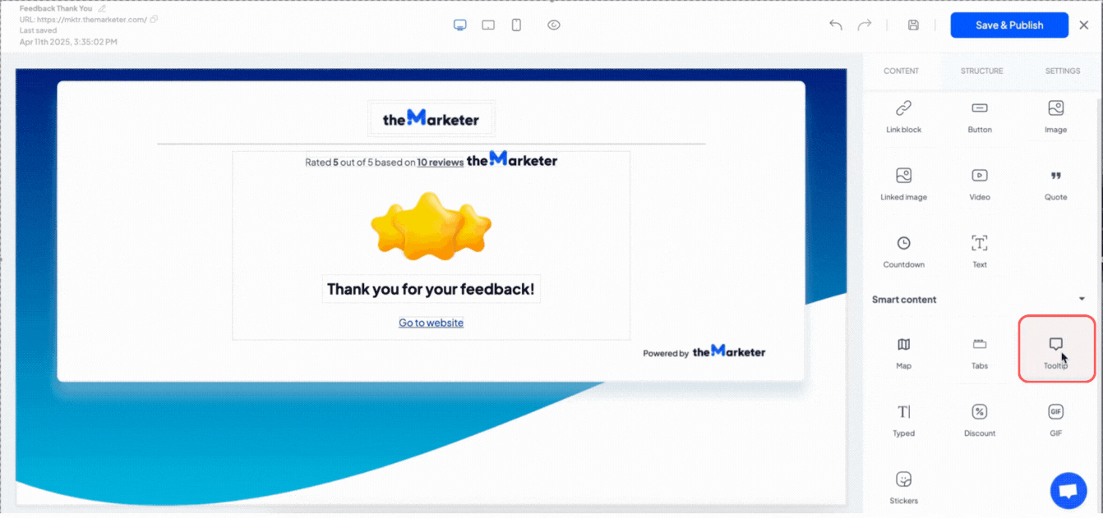Switch to tablet device view
This screenshot has height=518, width=1103.
[x=488, y=25]
